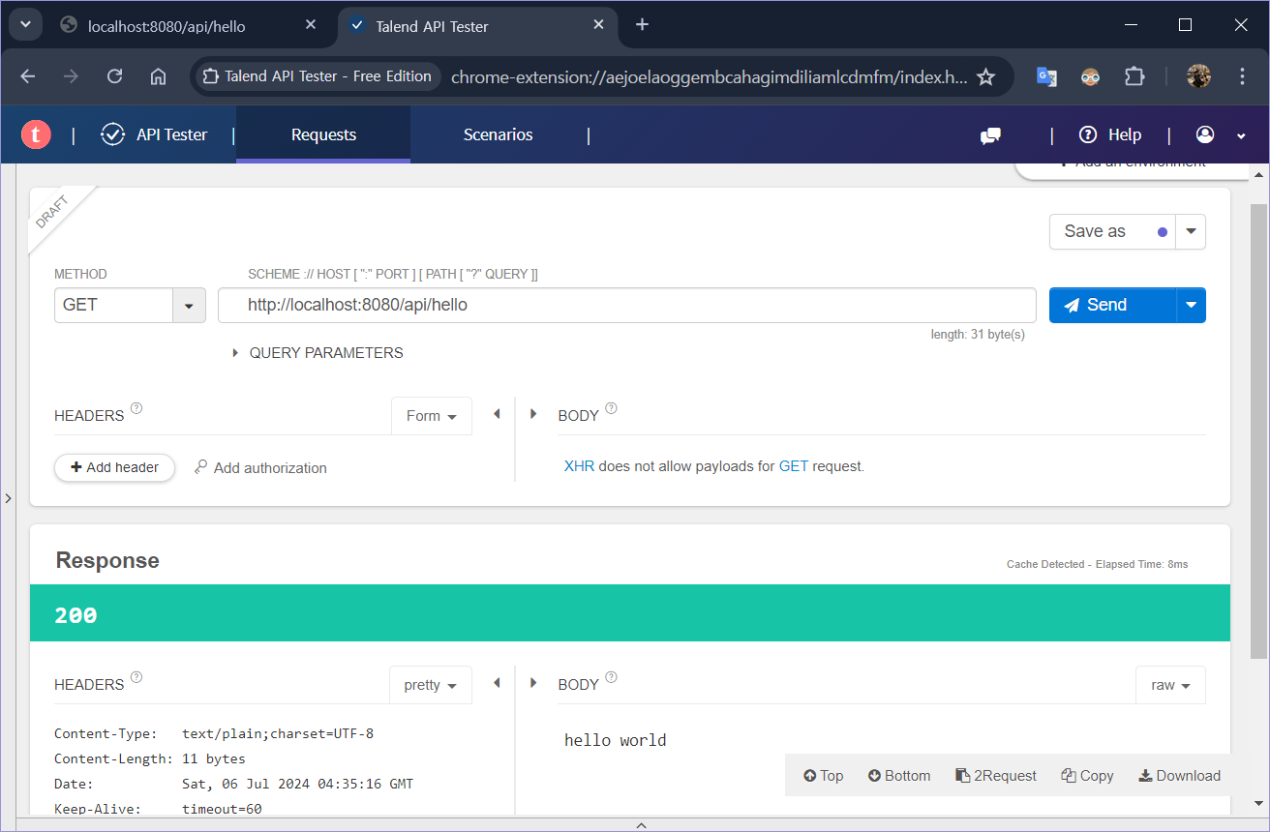Click the Talend red logo icon
Screen dimensions: 1270x832
point(36,134)
